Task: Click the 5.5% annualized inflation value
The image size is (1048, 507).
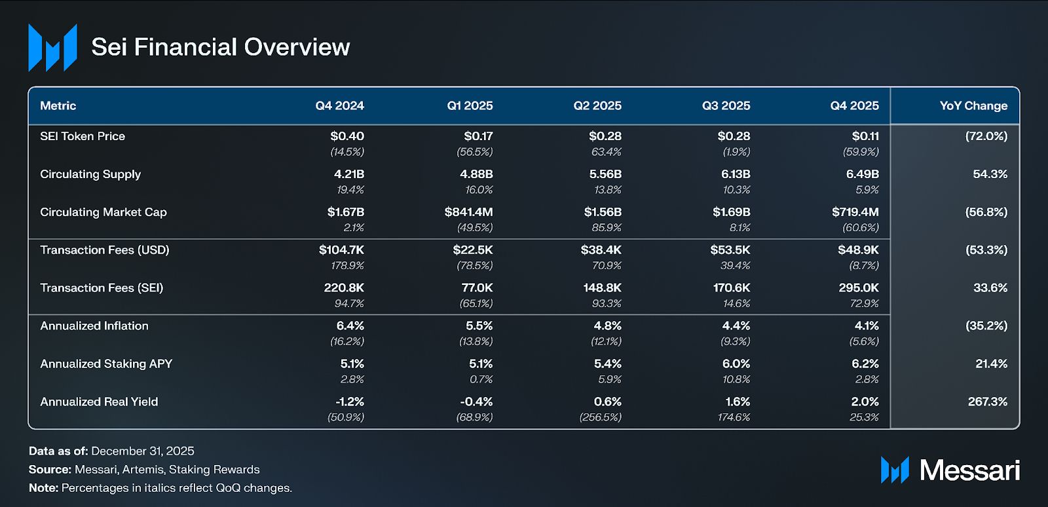Action: click(479, 326)
